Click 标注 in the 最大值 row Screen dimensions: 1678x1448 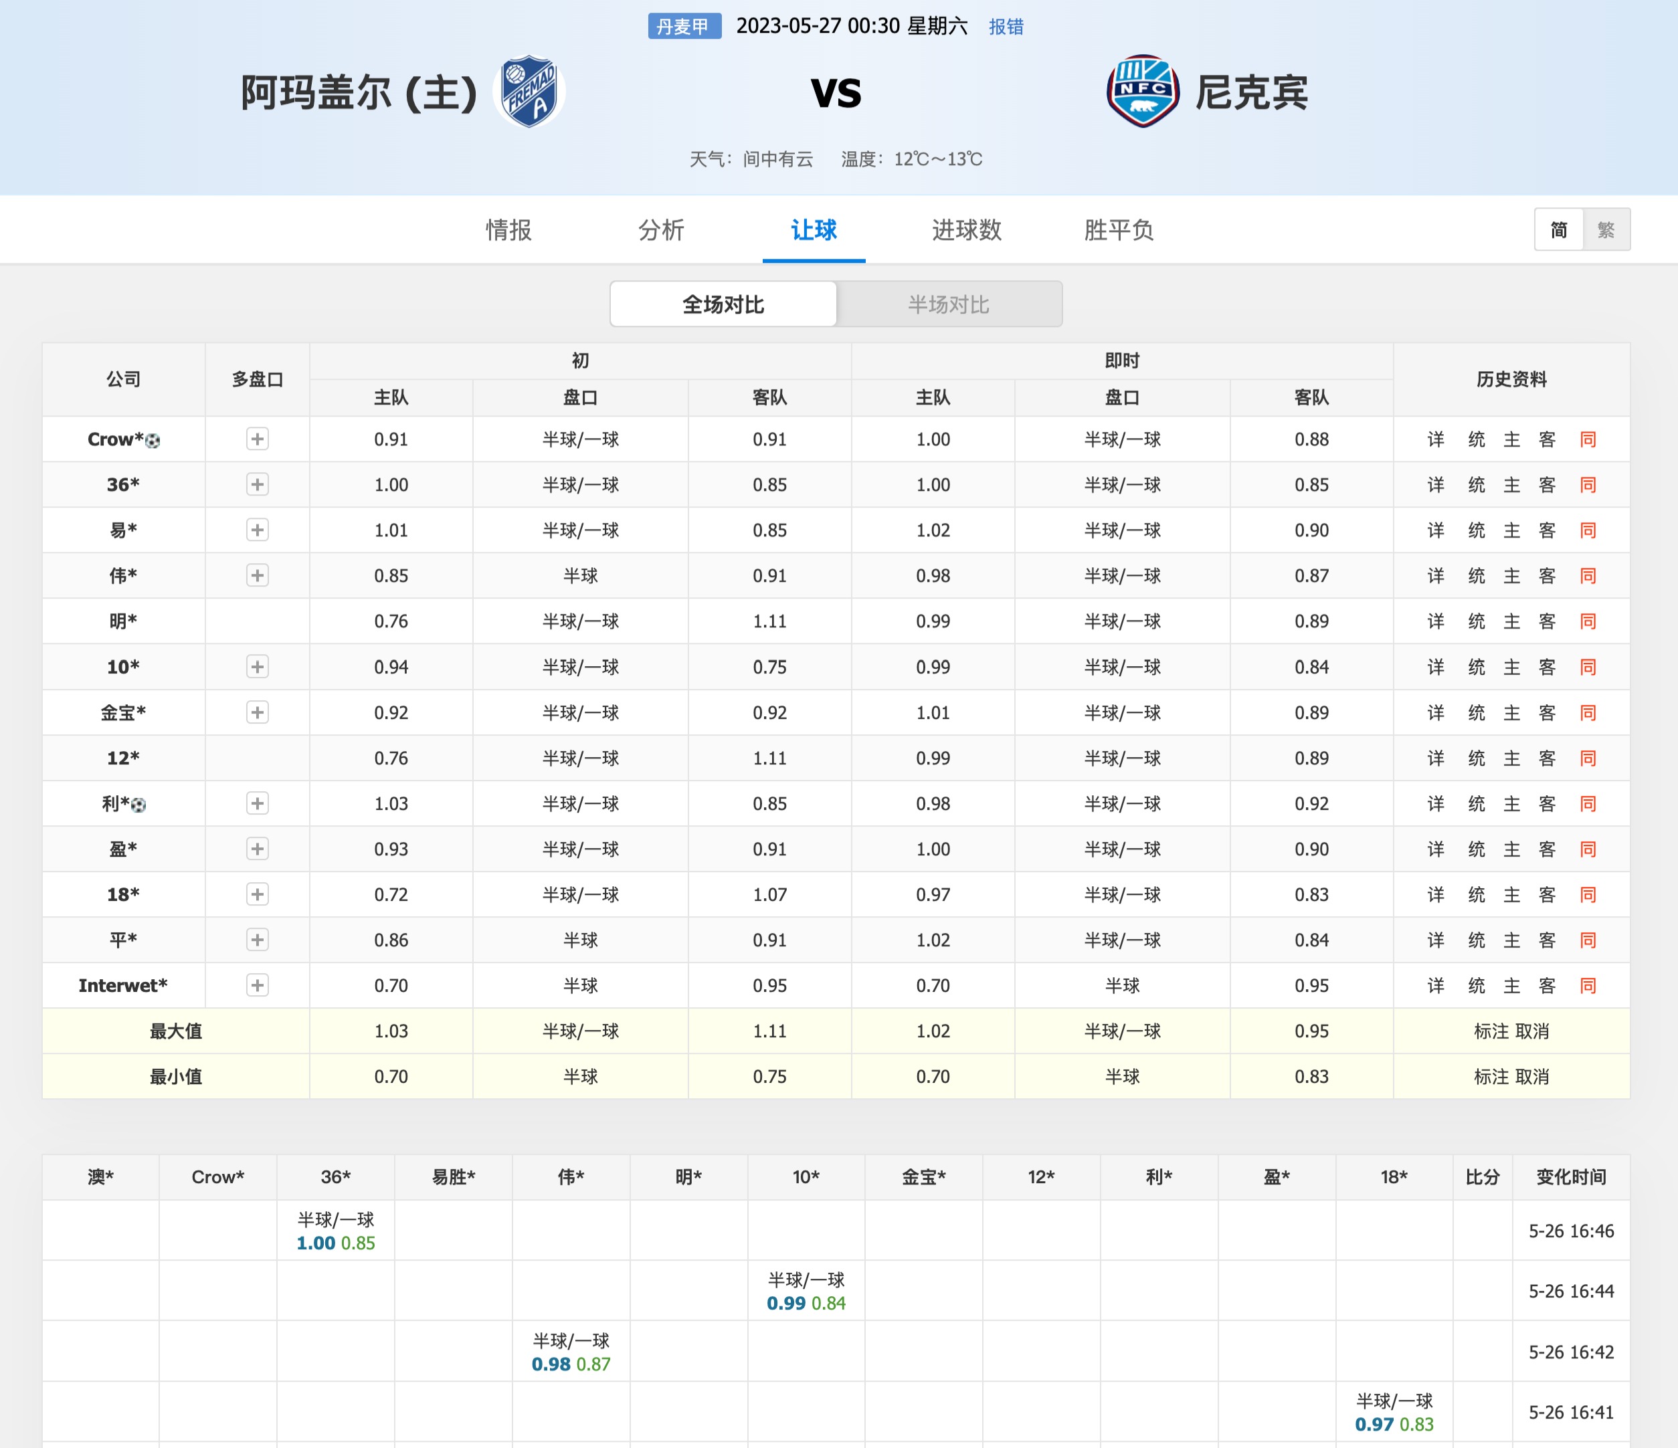pos(1492,1031)
